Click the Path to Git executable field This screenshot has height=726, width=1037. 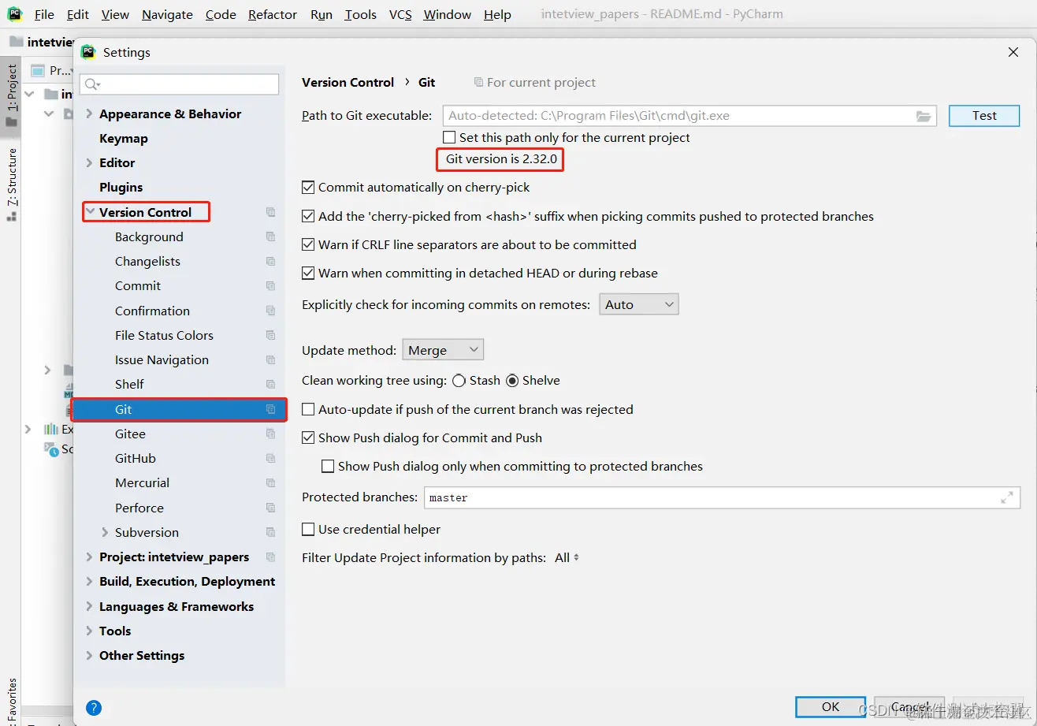click(x=689, y=116)
